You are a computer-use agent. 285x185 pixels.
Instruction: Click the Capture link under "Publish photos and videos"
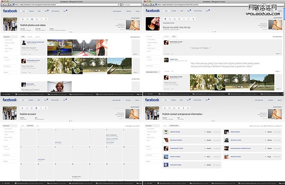38,29
